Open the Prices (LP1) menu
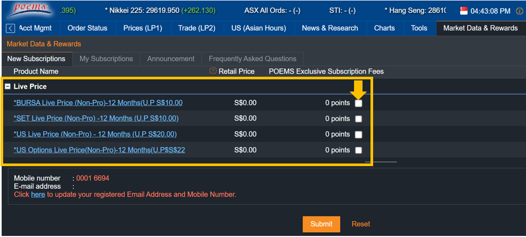This screenshot has width=526, height=237. click(143, 29)
